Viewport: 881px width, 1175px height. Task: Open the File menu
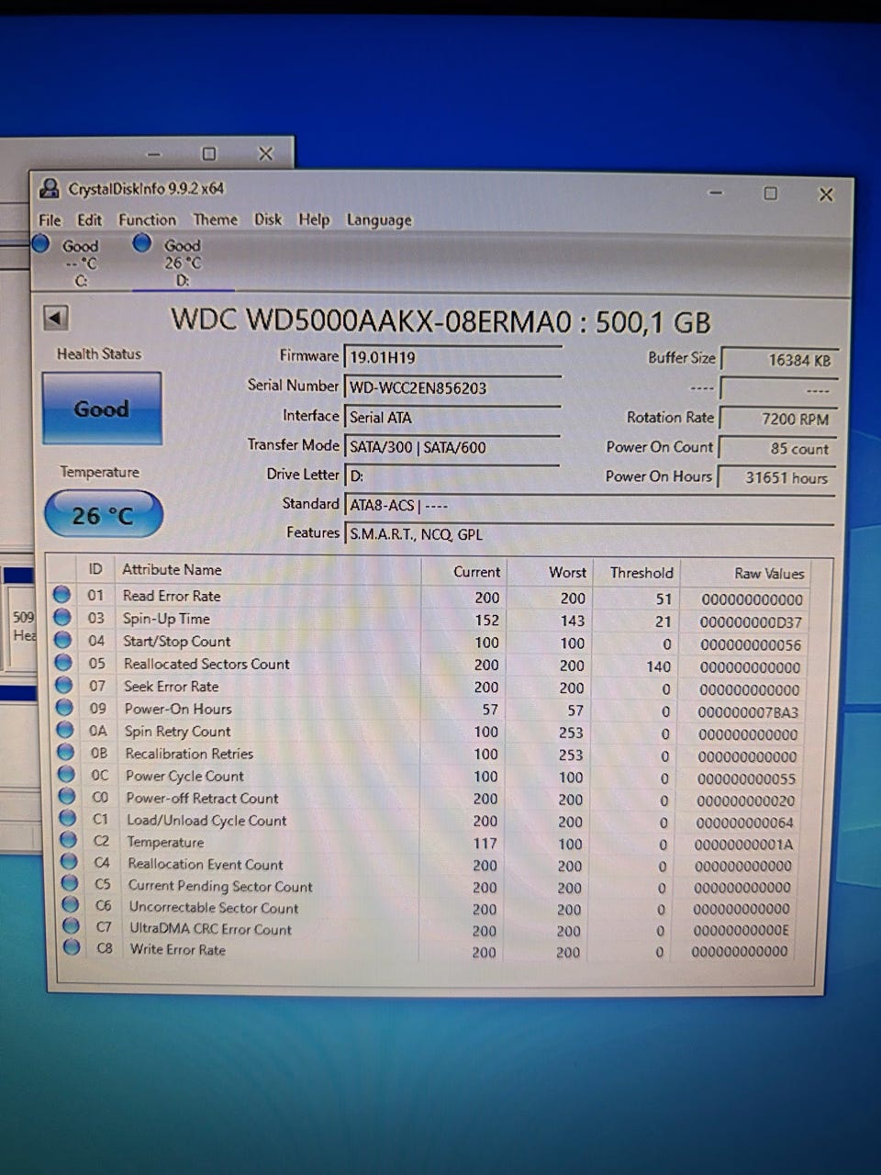coord(50,220)
